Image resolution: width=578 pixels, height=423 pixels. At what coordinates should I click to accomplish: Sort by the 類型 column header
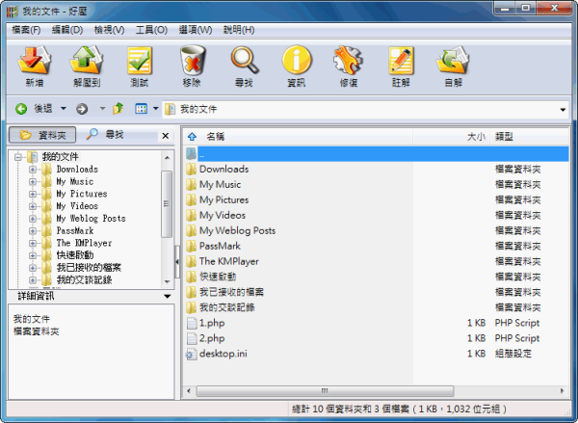click(x=529, y=137)
